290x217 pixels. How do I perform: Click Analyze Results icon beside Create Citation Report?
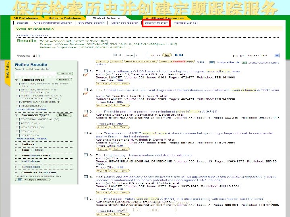(x=212, y=62)
